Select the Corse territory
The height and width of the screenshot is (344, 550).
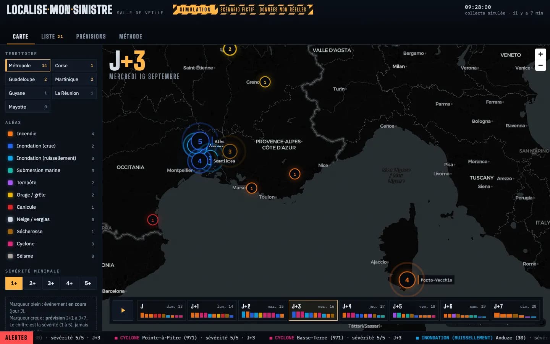[x=74, y=65]
